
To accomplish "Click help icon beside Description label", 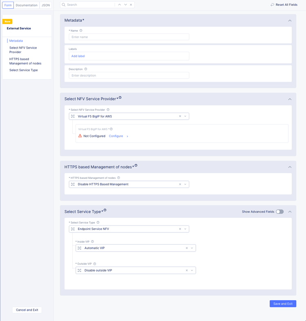I will click(86, 69).
